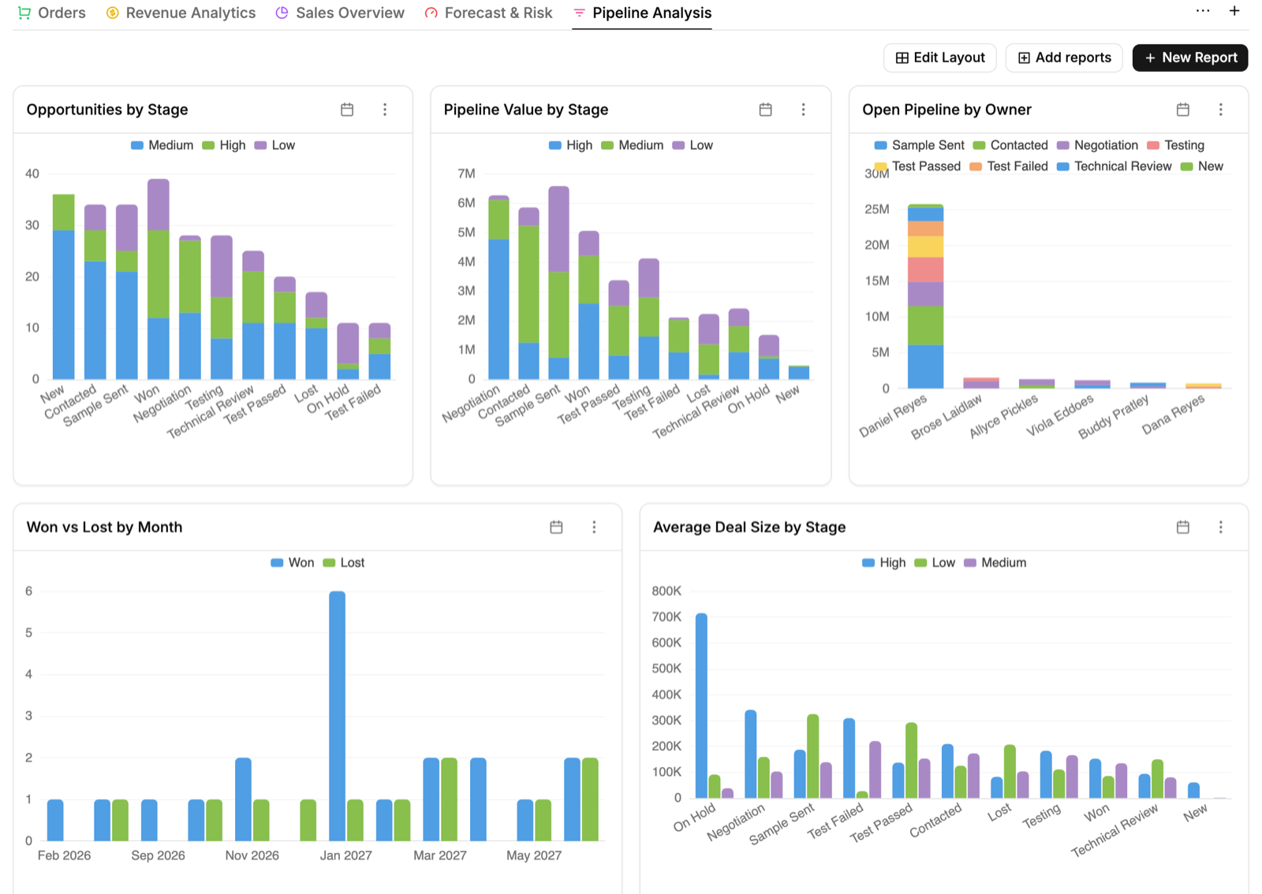Click the purple Medium swatch in Average Deal Size
Viewport: 1262px width, 894px height.
[x=970, y=563]
